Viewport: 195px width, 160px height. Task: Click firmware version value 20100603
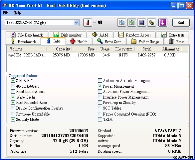(x=79, y=130)
